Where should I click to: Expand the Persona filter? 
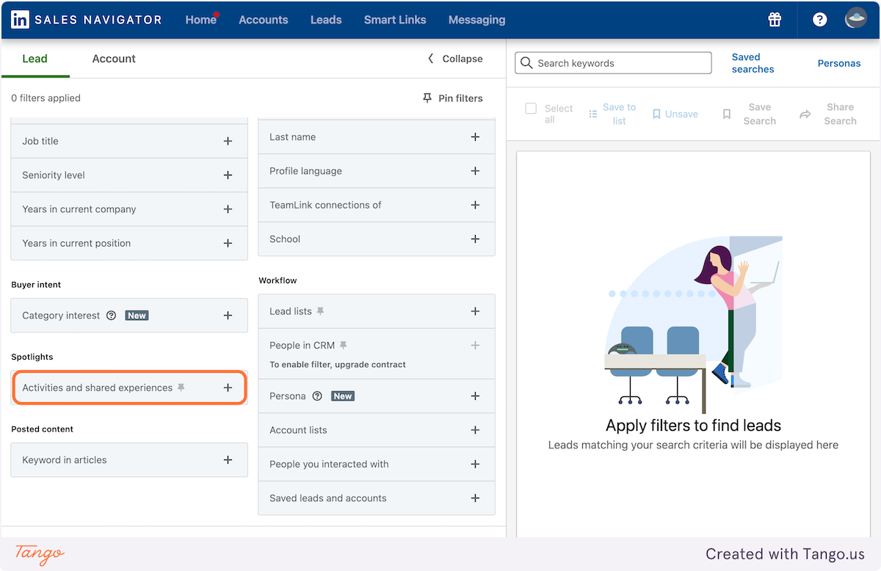[475, 396]
